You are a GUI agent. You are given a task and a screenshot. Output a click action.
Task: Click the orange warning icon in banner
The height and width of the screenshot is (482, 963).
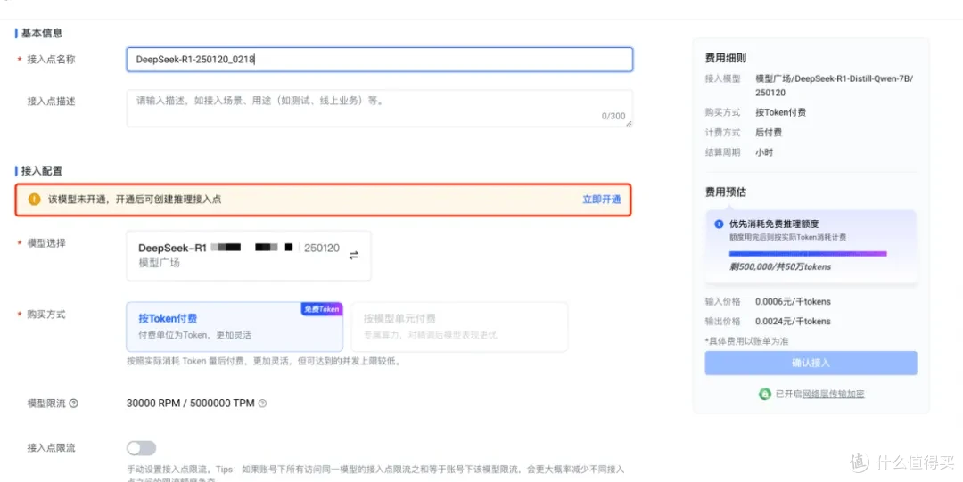pos(35,199)
